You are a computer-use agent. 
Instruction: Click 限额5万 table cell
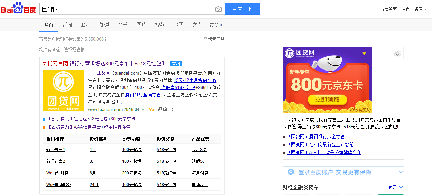tap(199, 161)
